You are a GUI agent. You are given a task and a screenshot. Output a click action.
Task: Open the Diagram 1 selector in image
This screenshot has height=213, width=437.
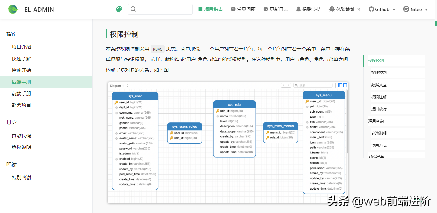click(x=119, y=86)
